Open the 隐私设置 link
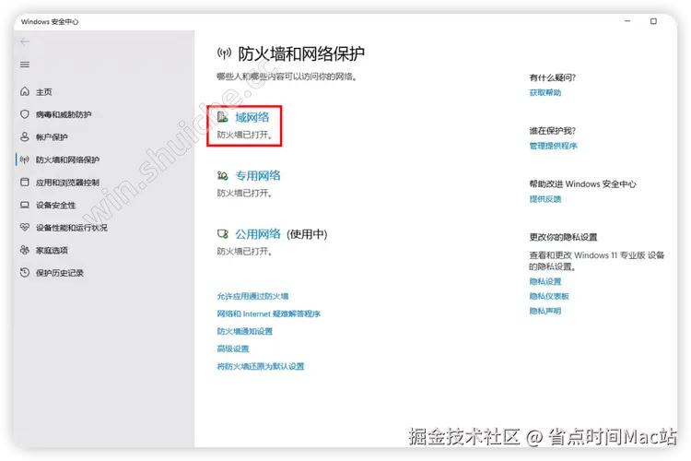Screen dimensions: 691x461 coord(545,281)
